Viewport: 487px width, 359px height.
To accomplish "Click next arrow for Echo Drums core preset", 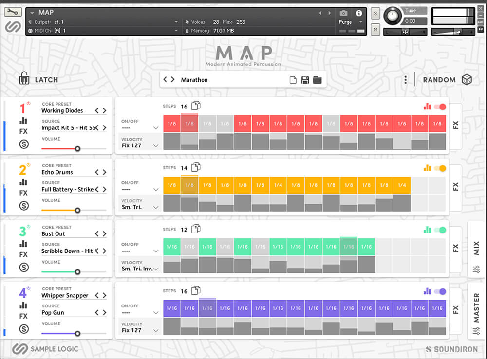I will 104,172.
